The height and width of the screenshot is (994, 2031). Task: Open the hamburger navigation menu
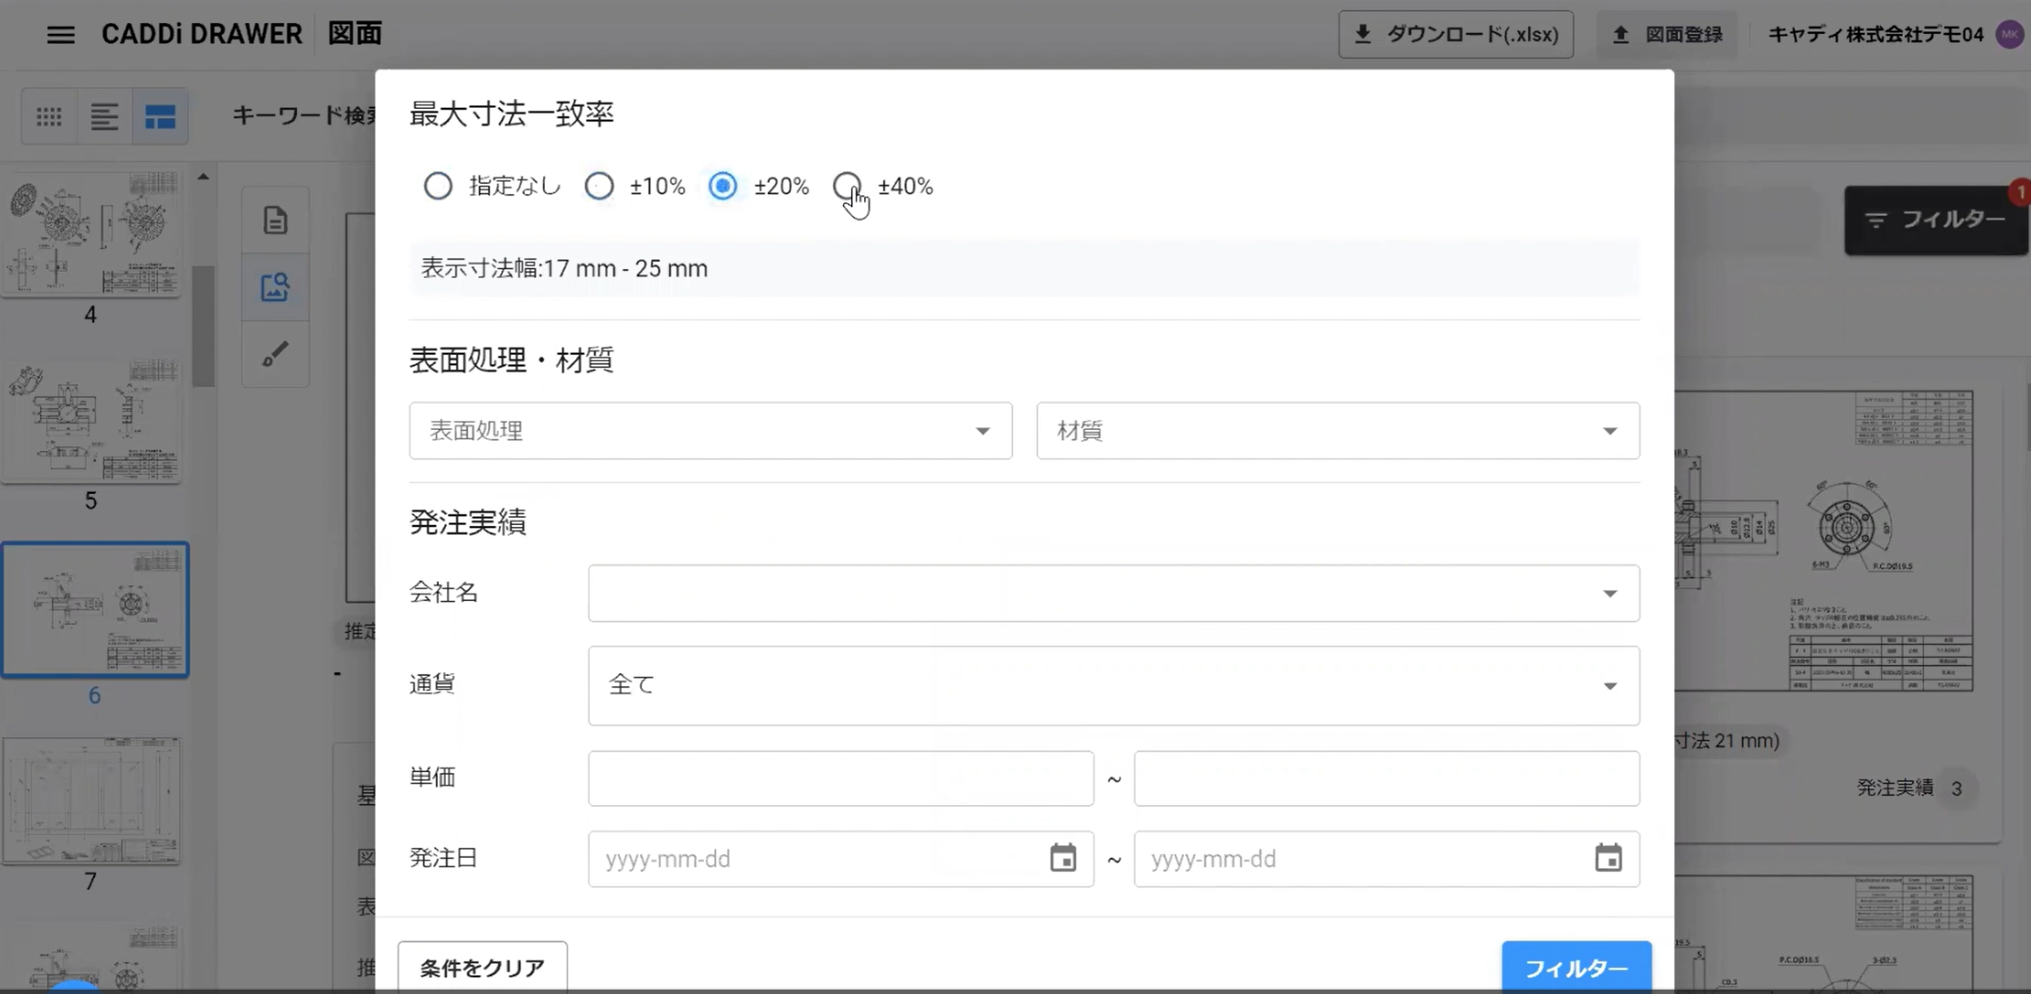click(61, 35)
